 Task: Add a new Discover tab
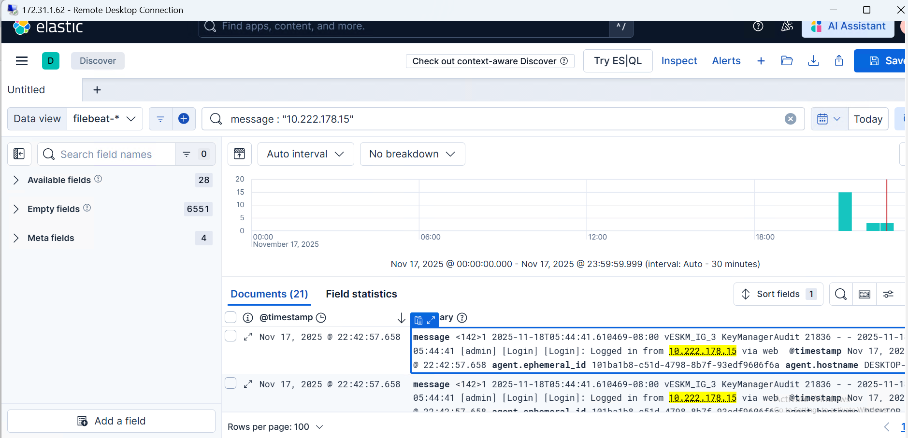click(x=97, y=90)
